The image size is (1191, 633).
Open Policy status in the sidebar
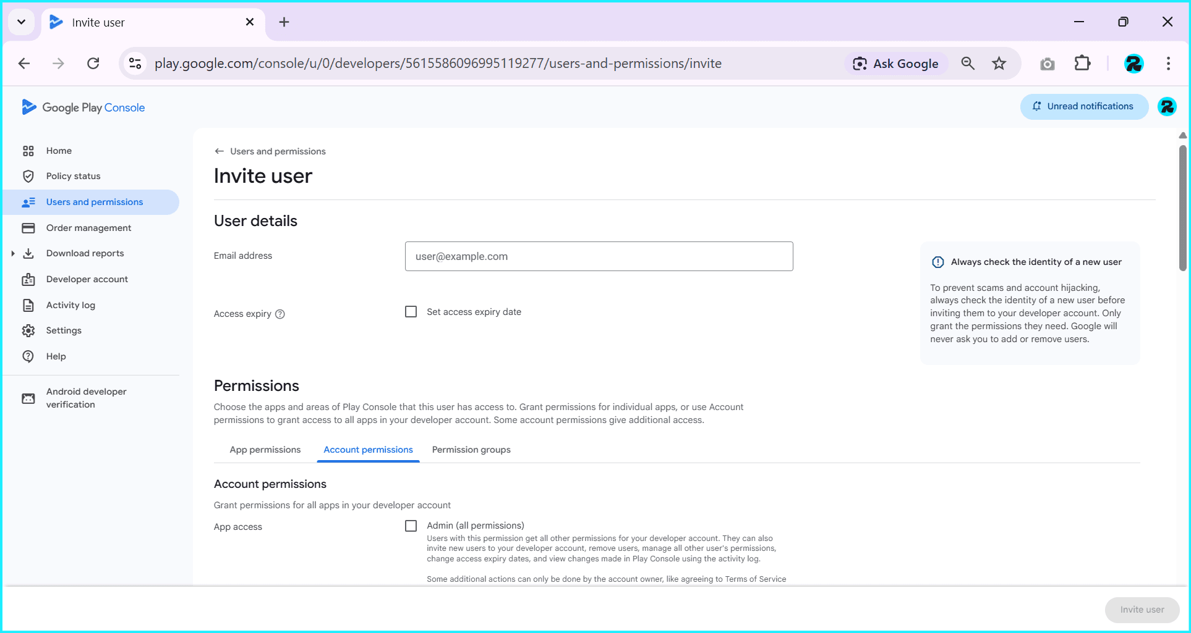(x=91, y=176)
